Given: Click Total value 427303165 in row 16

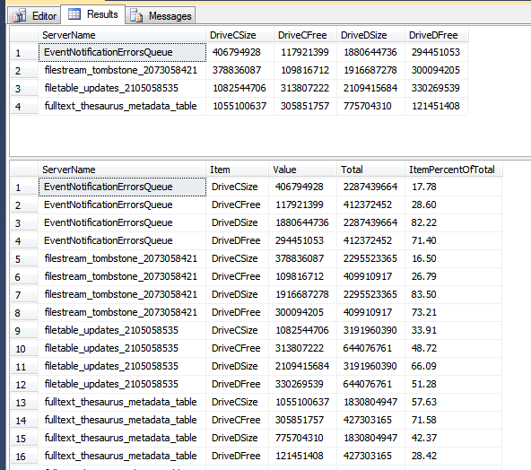Looking at the screenshot, I should click(370, 457).
